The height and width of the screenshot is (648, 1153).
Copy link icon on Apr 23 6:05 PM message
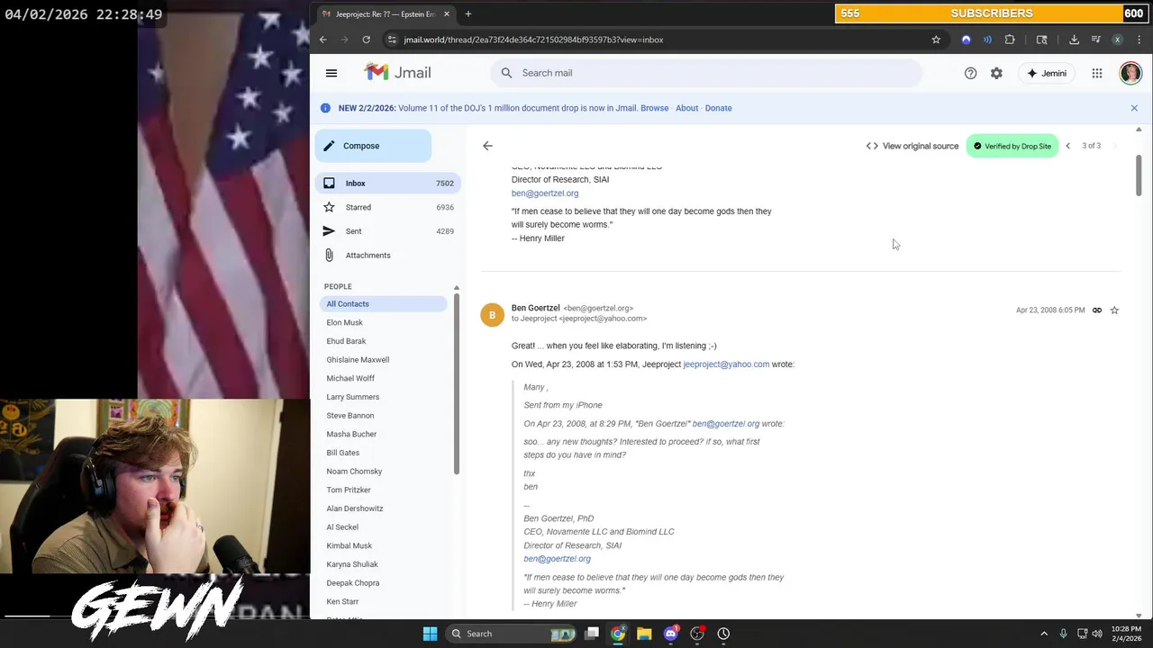tap(1097, 310)
